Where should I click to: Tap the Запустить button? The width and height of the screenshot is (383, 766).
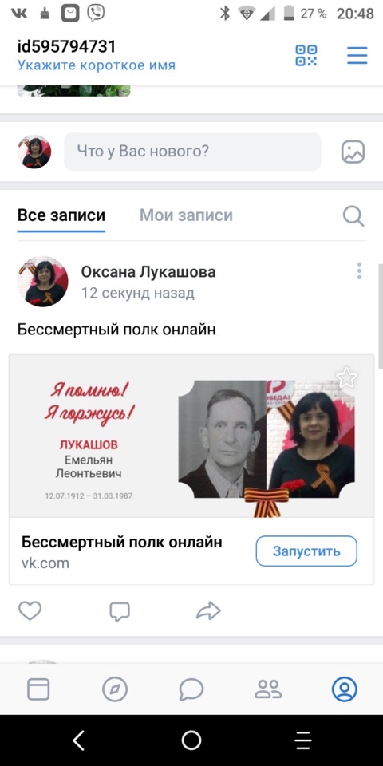[306, 551]
